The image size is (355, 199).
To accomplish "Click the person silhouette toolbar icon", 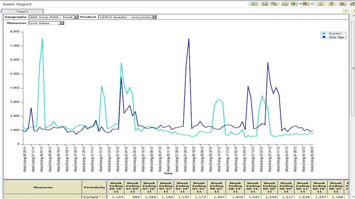I will point(320,4).
